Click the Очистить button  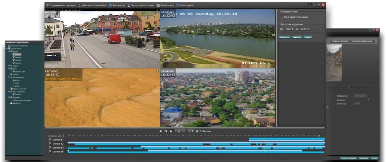(297, 37)
